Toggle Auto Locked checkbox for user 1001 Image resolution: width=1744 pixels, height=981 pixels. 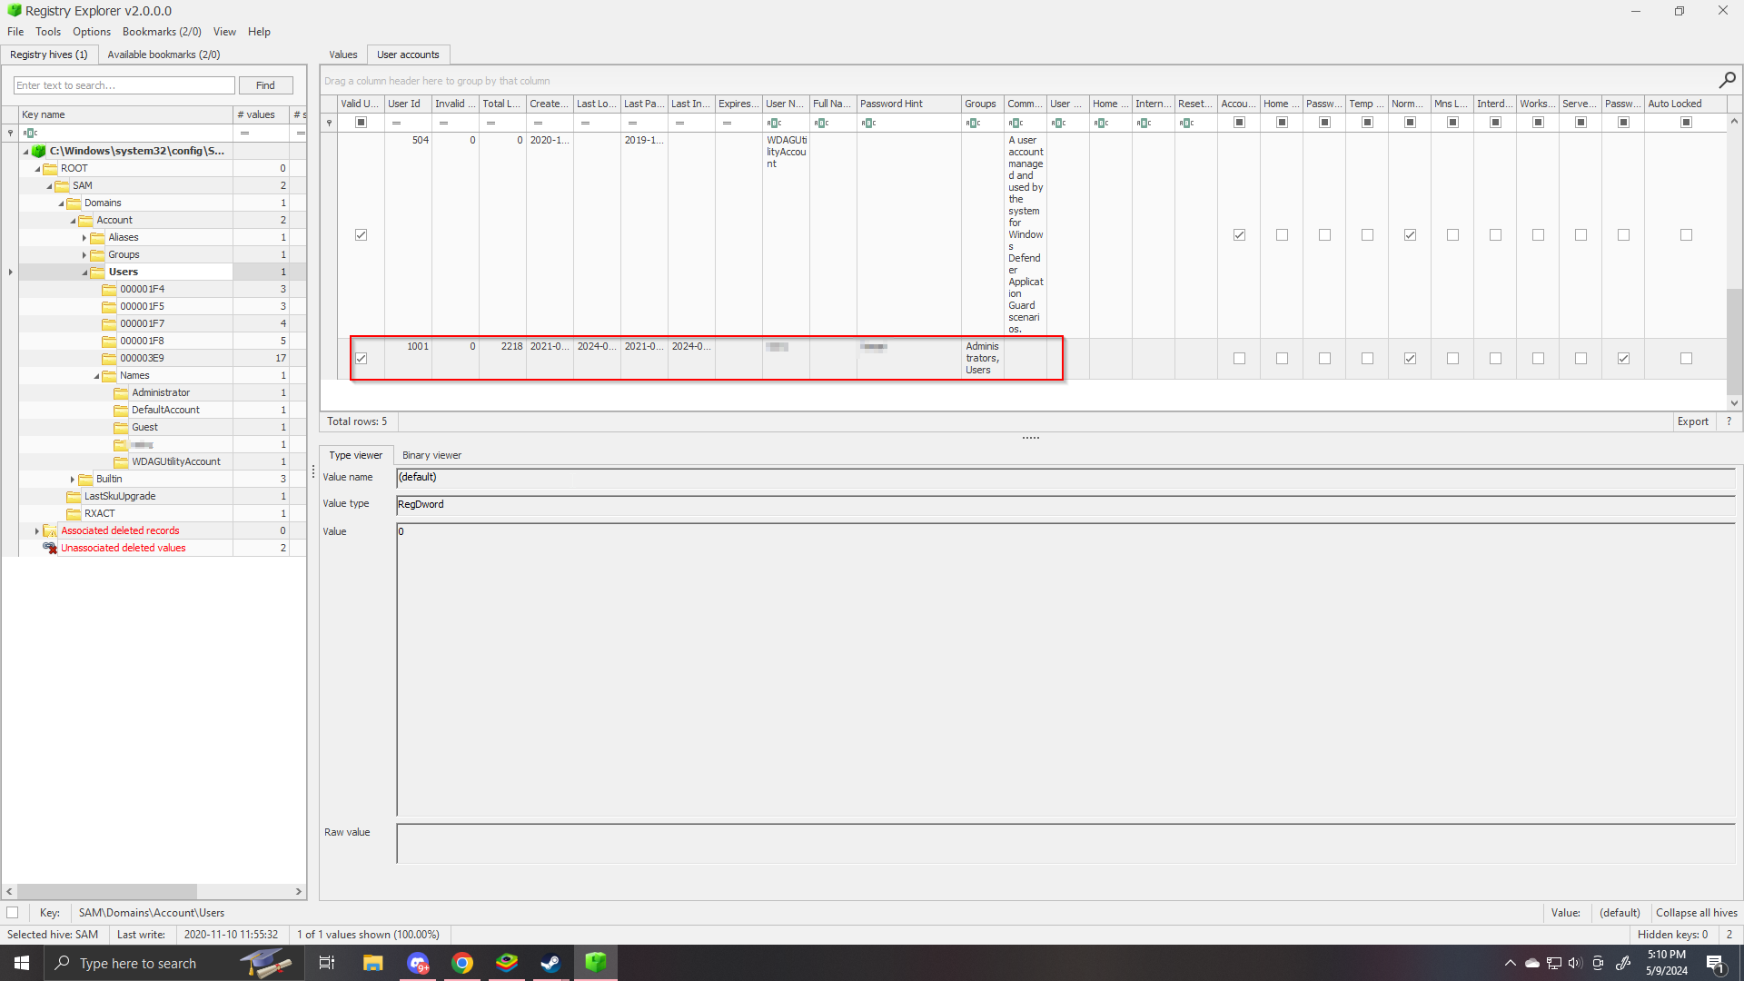pos(1686,358)
